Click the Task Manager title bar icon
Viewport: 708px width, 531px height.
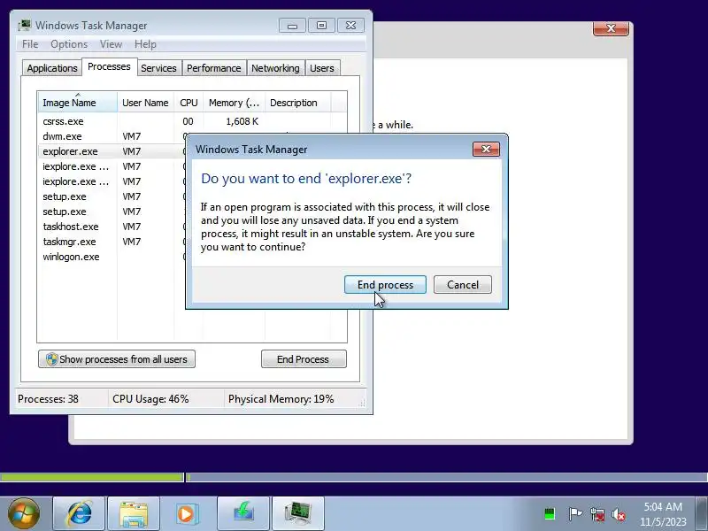pos(25,26)
